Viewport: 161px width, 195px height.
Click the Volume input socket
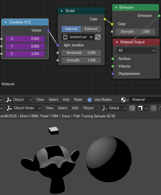[x=113, y=66]
